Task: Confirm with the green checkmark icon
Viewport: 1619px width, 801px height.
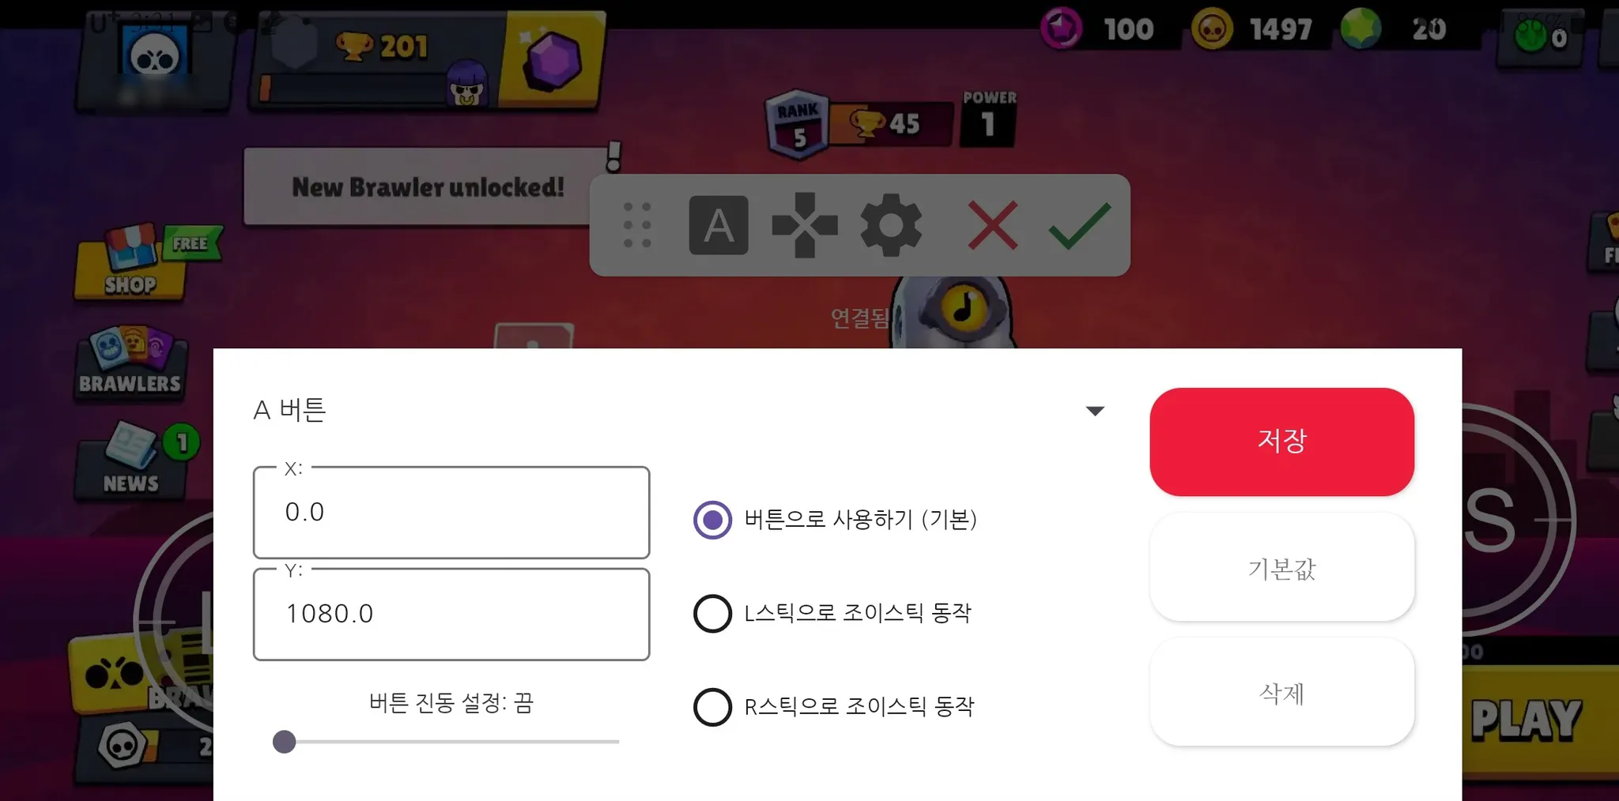Action: point(1080,225)
